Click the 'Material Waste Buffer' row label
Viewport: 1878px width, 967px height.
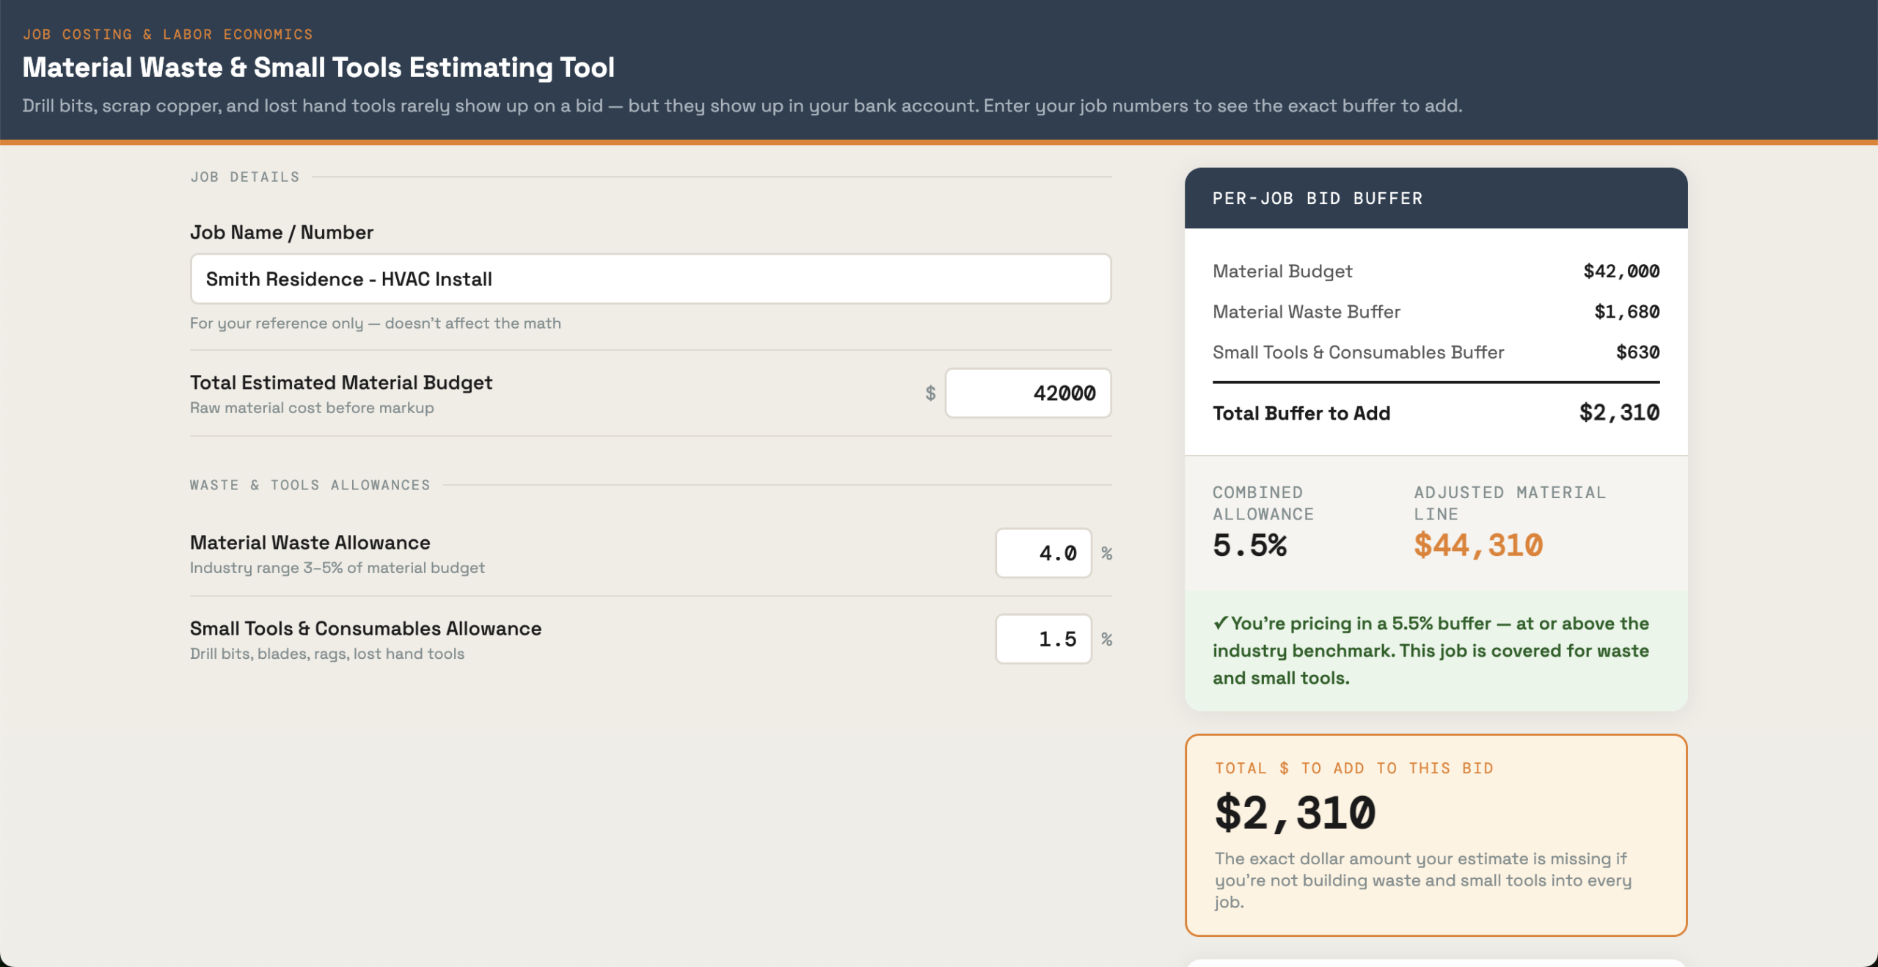tap(1307, 312)
